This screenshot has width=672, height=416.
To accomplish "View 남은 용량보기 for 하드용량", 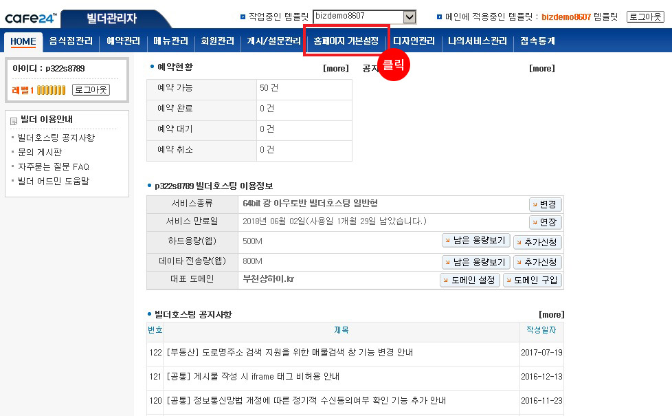I will (475, 241).
